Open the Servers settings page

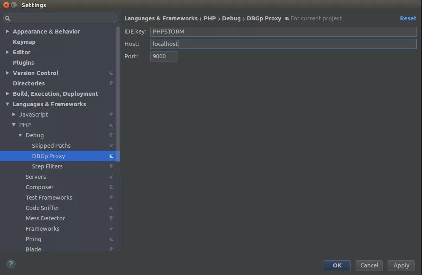point(36,177)
